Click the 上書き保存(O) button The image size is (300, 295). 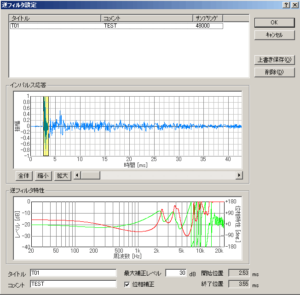click(274, 60)
